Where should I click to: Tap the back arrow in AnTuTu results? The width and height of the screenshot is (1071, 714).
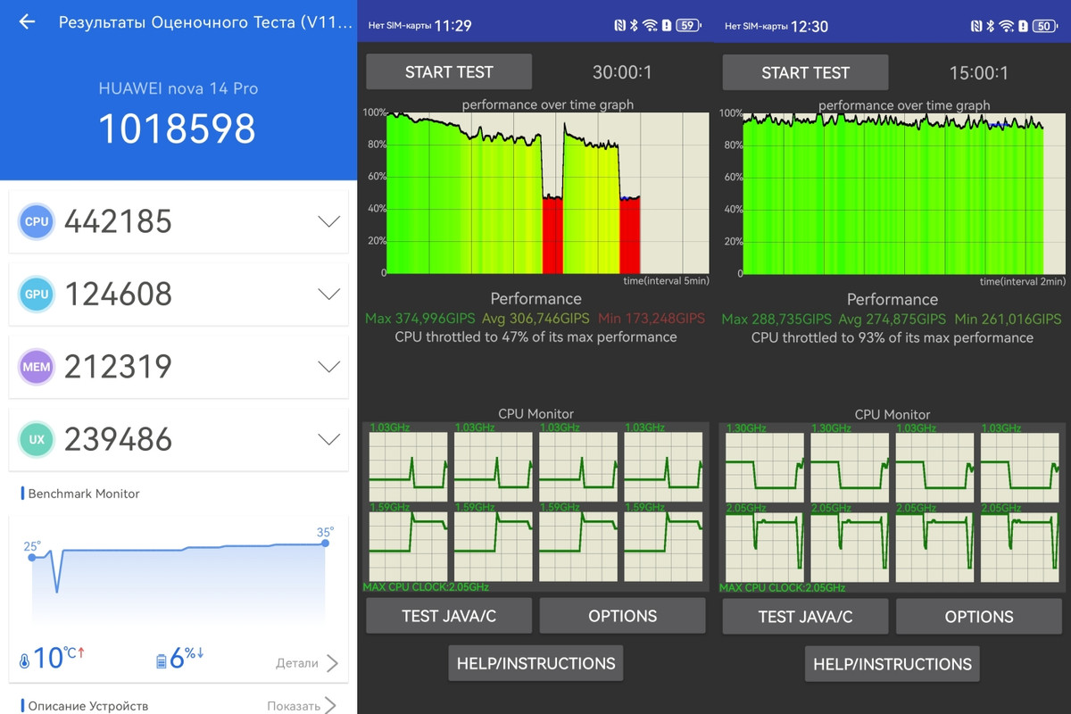[x=27, y=21]
